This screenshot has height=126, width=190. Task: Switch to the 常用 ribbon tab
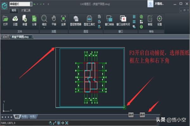(14, 10)
